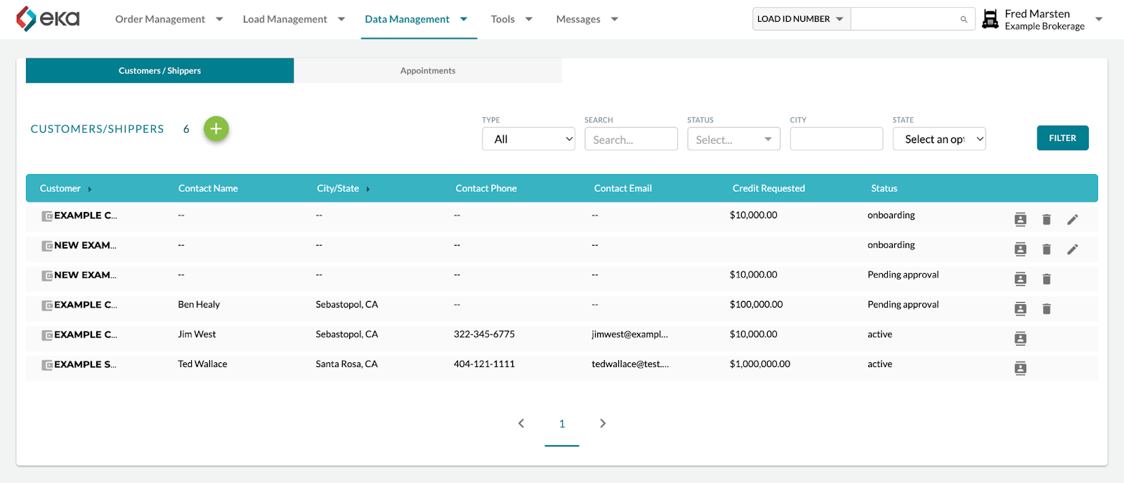Open the Type dropdown showing All
1124x483 pixels.
point(528,139)
